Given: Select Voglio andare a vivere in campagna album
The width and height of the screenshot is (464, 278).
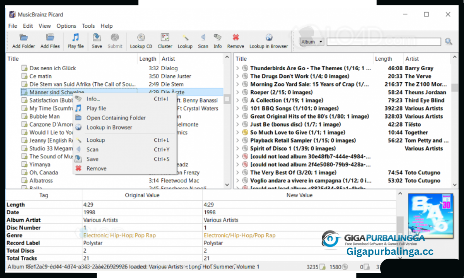Looking at the screenshot, I should [310, 181].
